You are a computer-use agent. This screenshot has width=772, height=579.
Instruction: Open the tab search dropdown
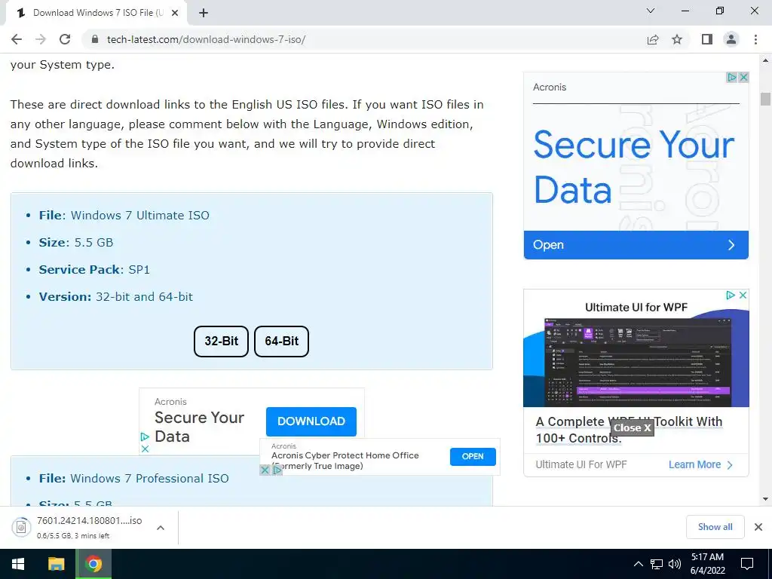(651, 11)
